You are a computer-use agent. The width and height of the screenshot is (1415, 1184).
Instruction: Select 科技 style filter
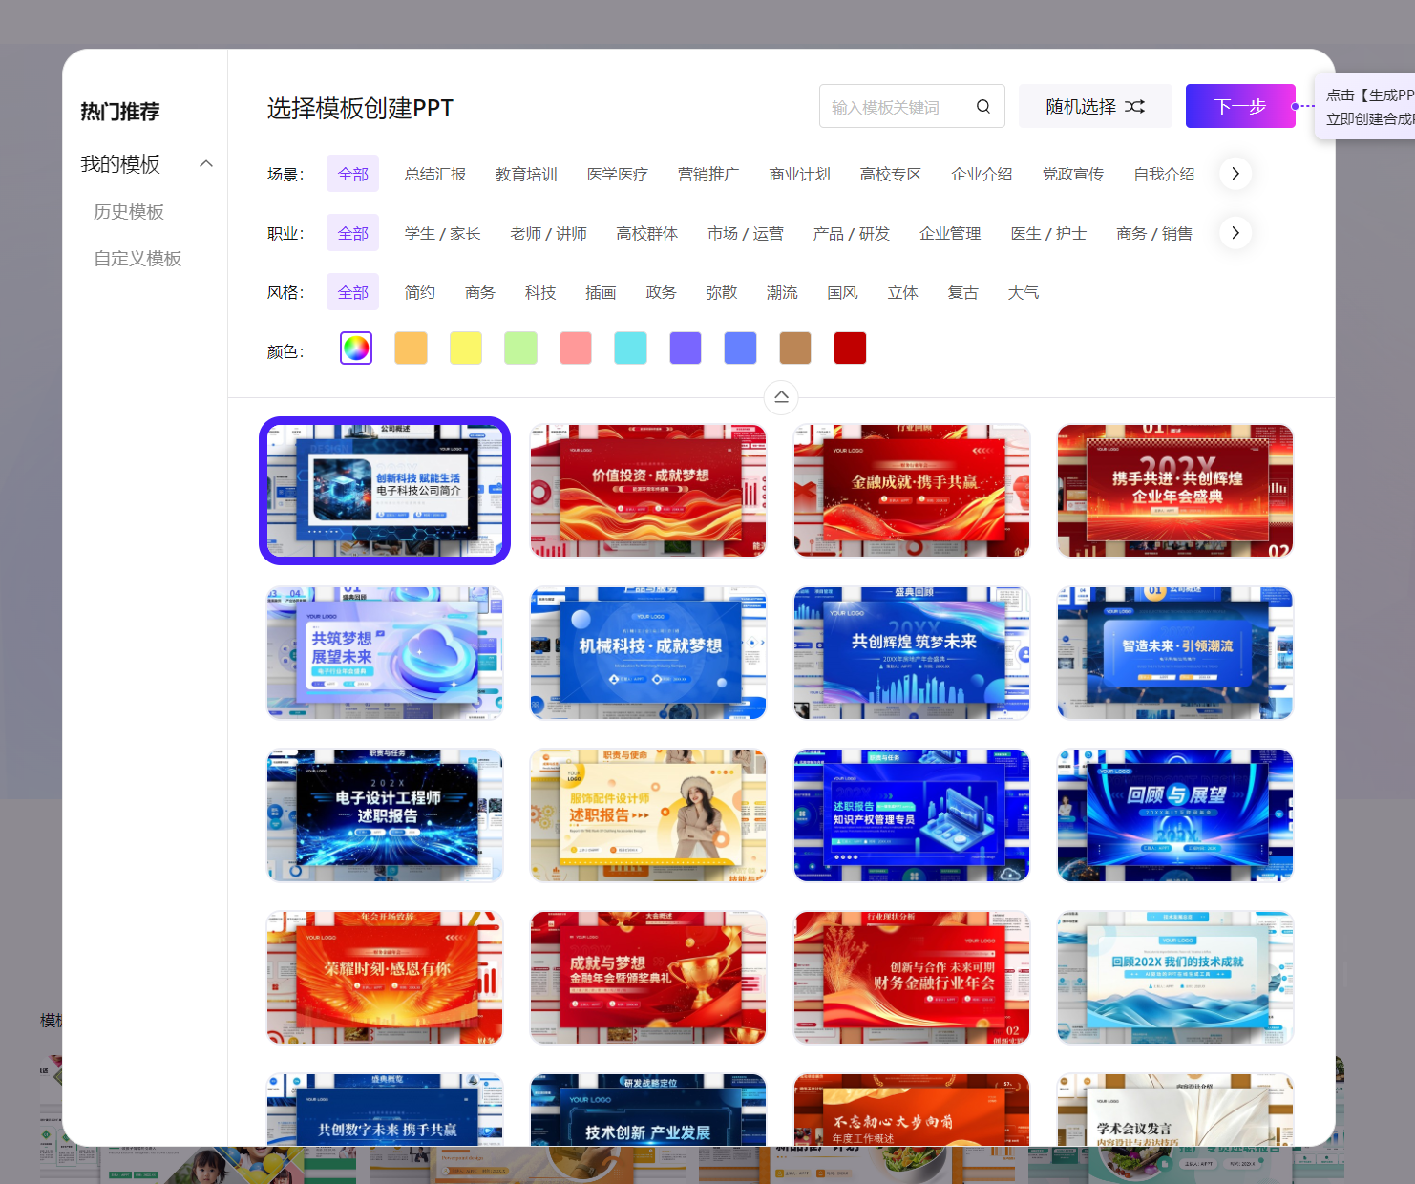tap(540, 293)
